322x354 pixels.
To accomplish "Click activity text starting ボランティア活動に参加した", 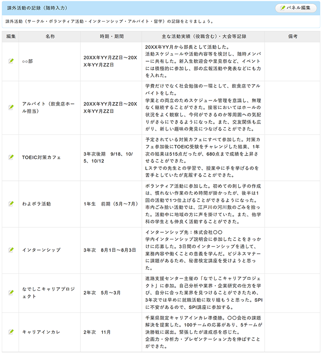I will click(x=203, y=204).
